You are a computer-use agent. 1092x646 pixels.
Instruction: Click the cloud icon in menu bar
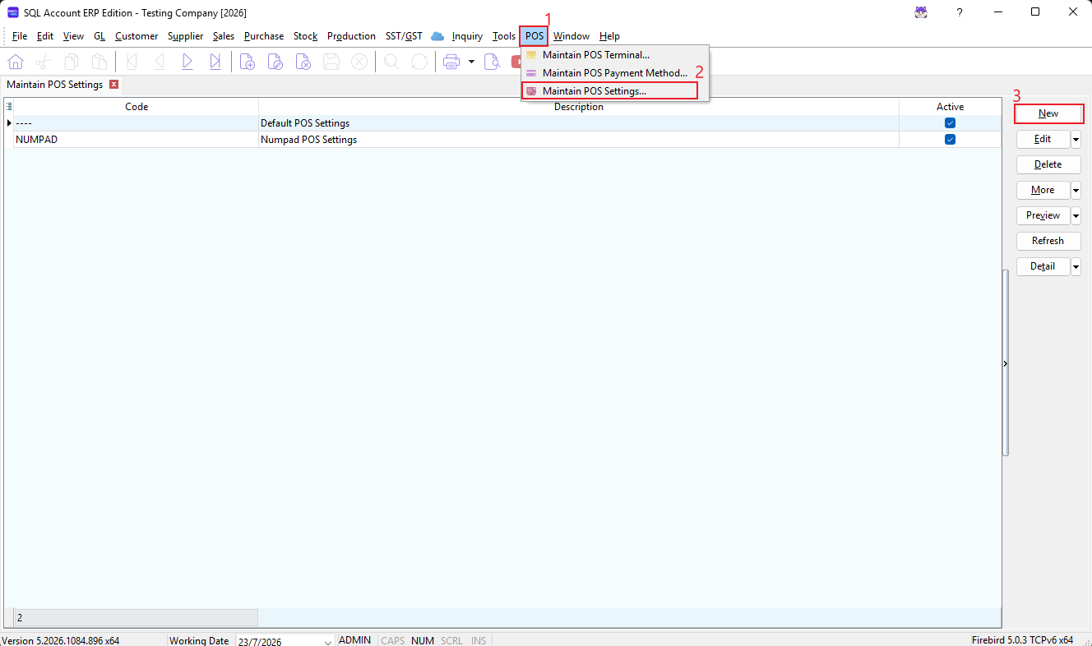click(437, 36)
